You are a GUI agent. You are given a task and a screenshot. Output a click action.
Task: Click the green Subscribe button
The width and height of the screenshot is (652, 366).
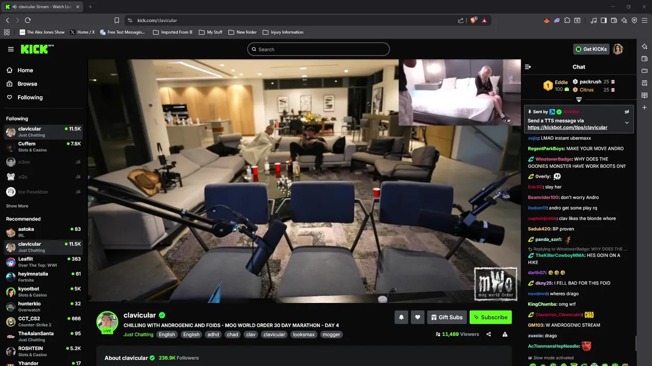click(491, 317)
